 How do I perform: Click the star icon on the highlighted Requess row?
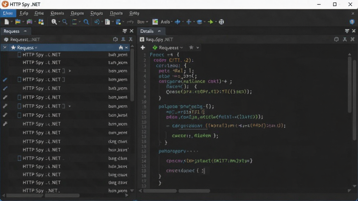click(13, 47)
